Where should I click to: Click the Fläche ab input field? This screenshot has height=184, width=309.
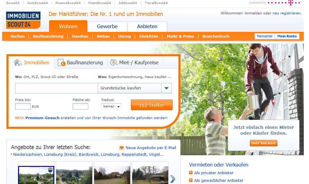[x=80, y=107]
